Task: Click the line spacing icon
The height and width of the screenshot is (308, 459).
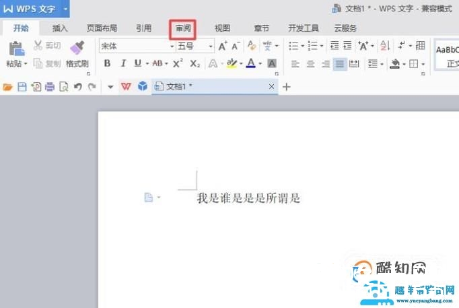Action: 373,63
